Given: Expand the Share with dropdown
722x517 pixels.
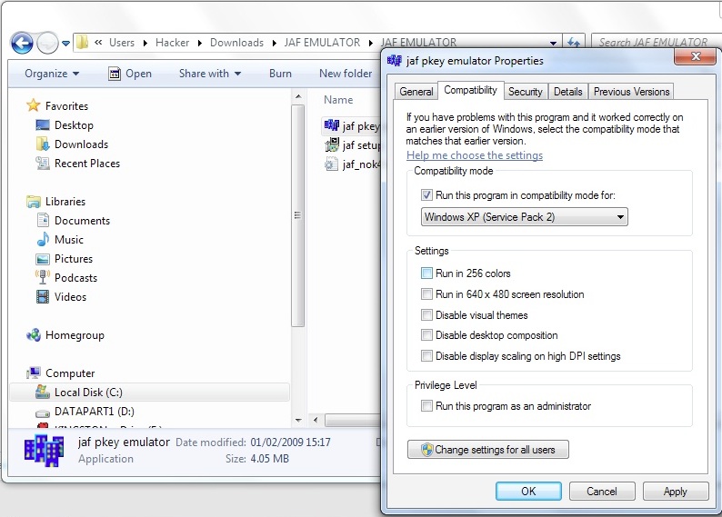Looking at the screenshot, I should click(x=209, y=74).
